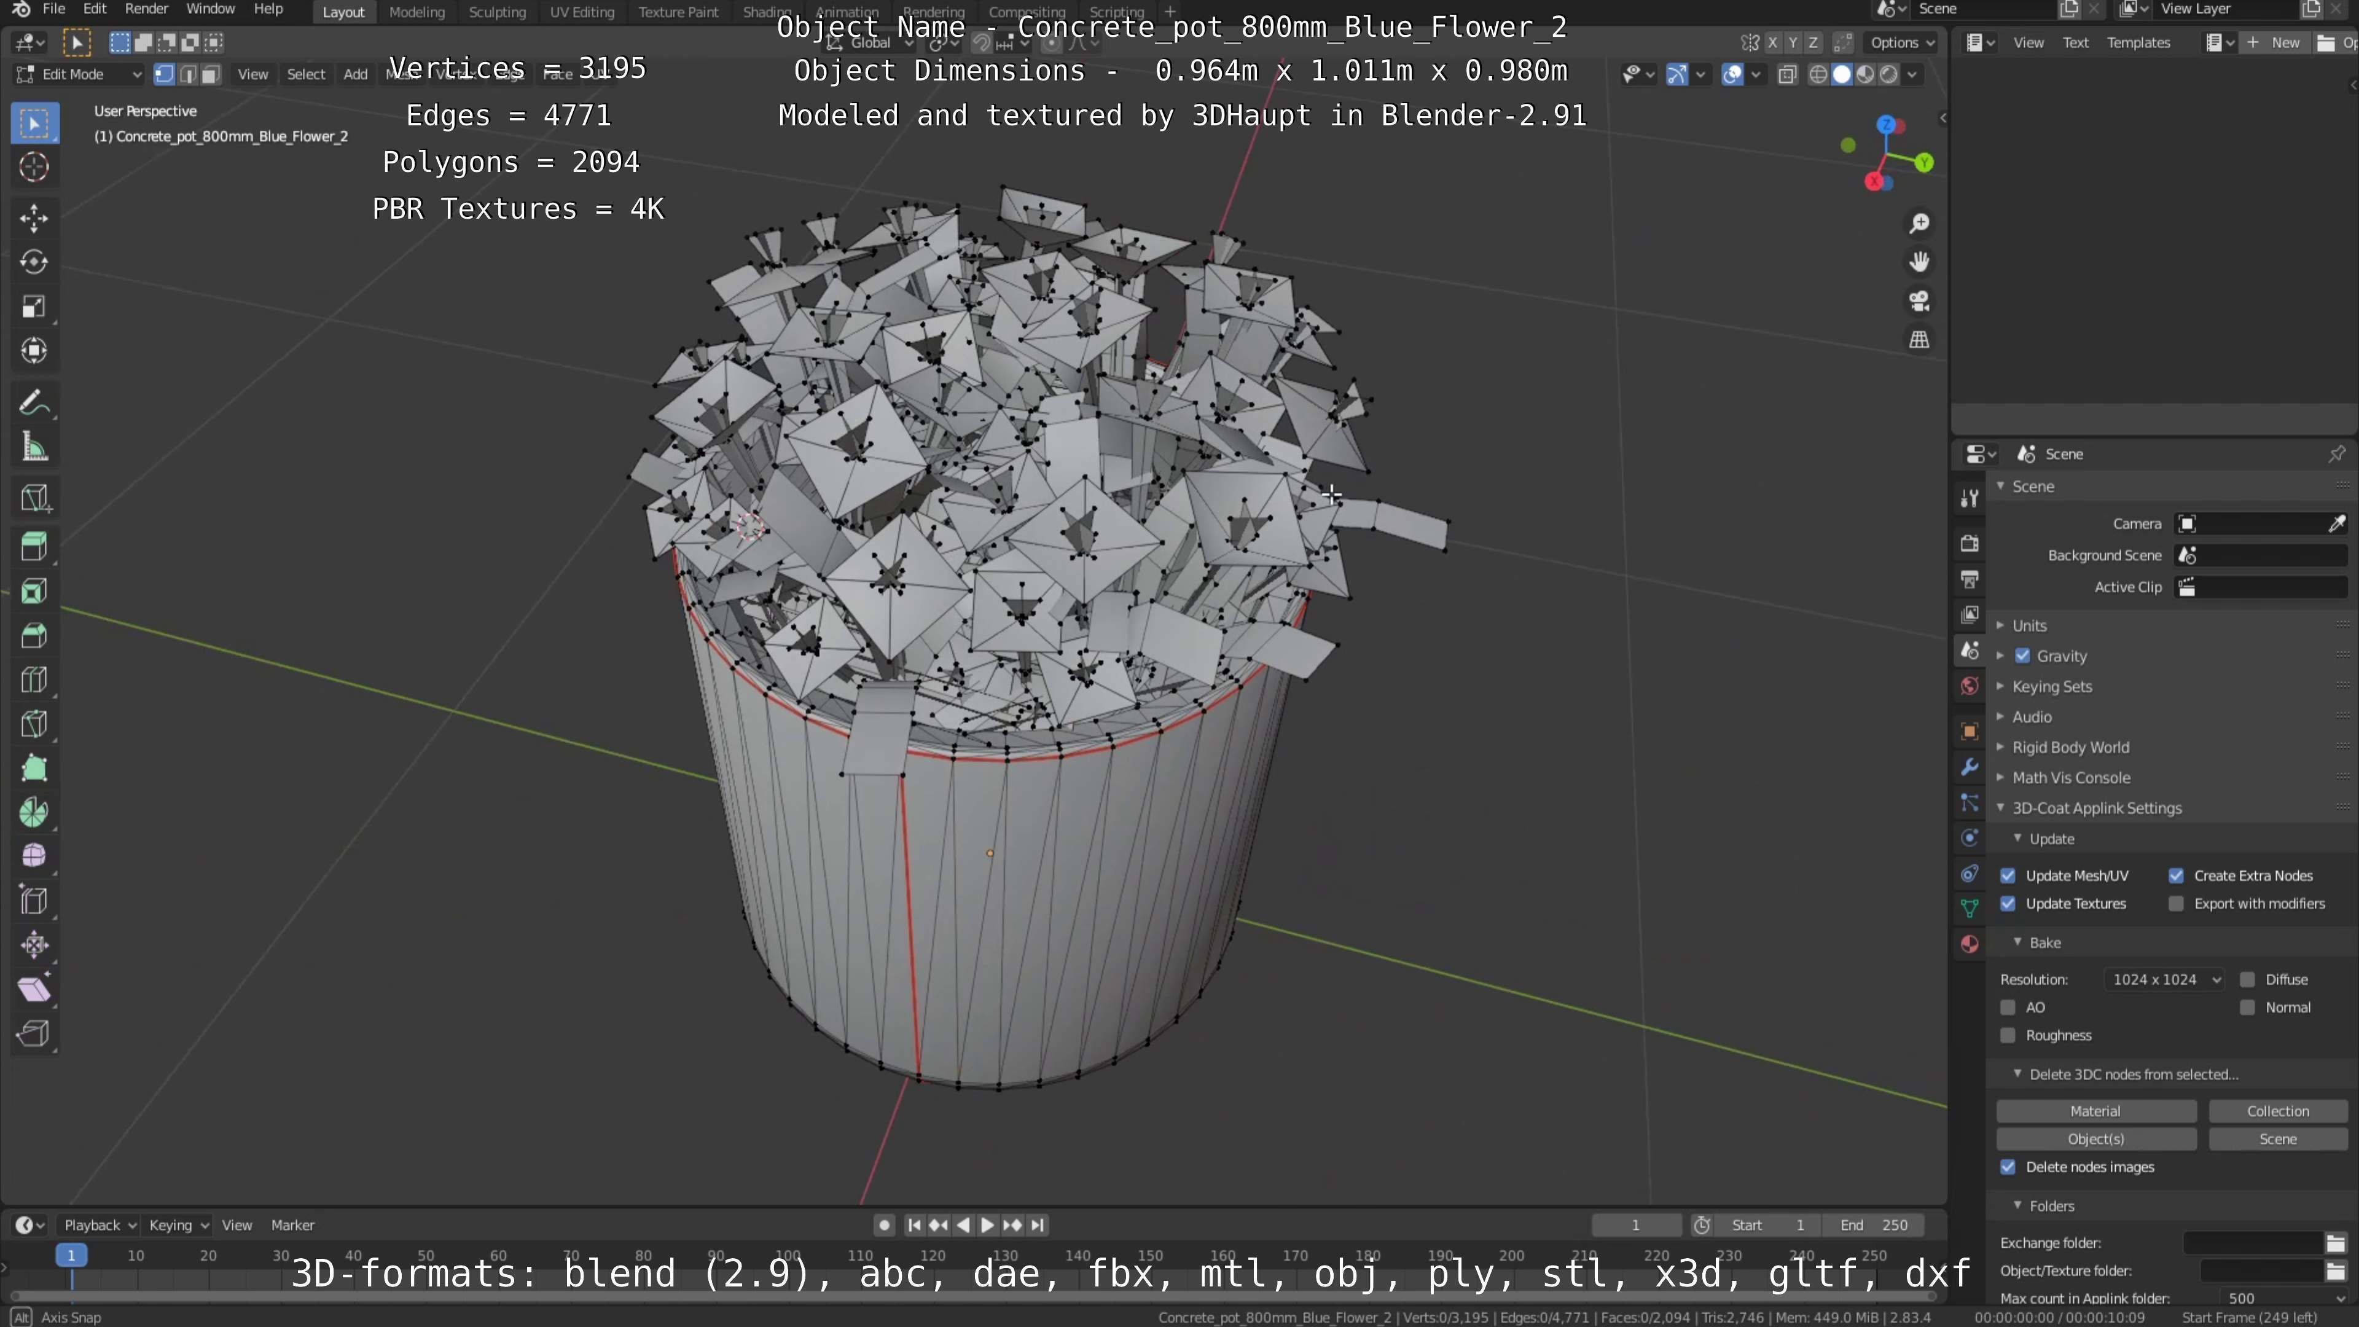Open the bake Resolution 1024 x 1024 dropdown
This screenshot has width=2359, height=1327.
[2165, 980]
